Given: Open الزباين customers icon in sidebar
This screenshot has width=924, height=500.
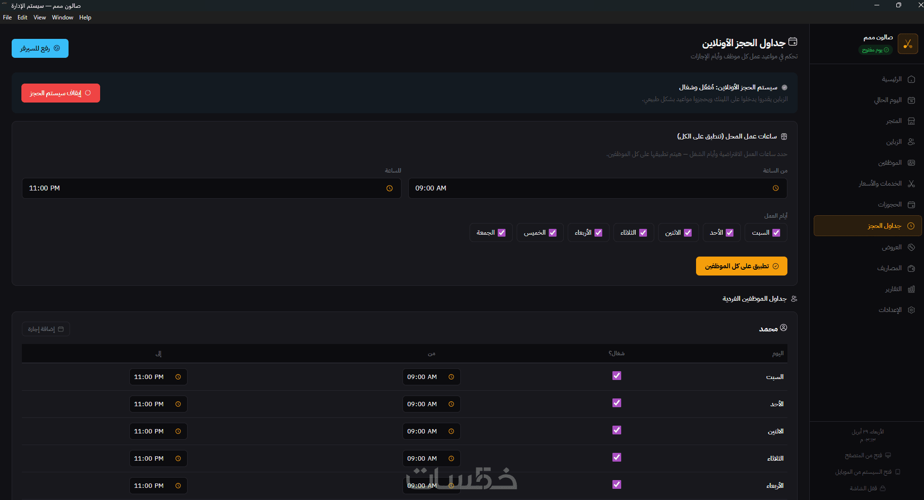Looking at the screenshot, I should [911, 142].
